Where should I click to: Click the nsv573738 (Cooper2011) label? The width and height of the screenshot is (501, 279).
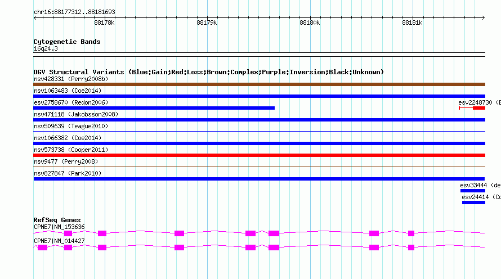pyautogui.click(x=71, y=150)
